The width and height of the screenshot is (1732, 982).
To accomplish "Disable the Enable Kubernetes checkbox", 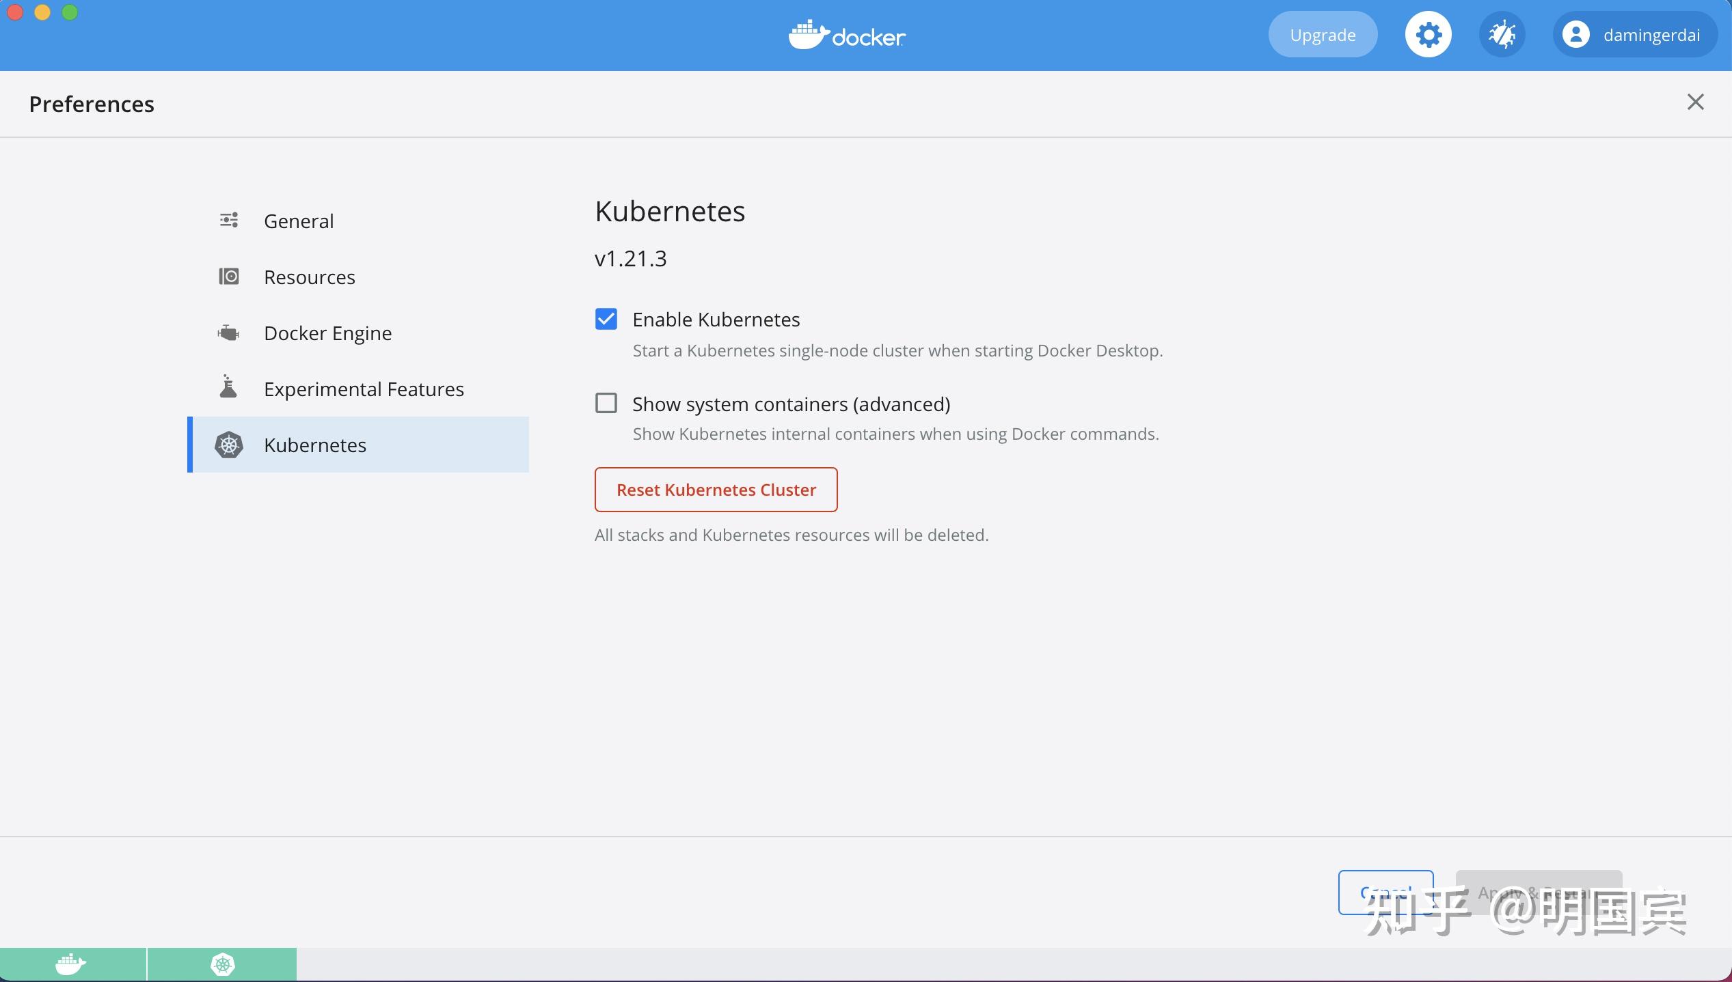I will pos(606,318).
